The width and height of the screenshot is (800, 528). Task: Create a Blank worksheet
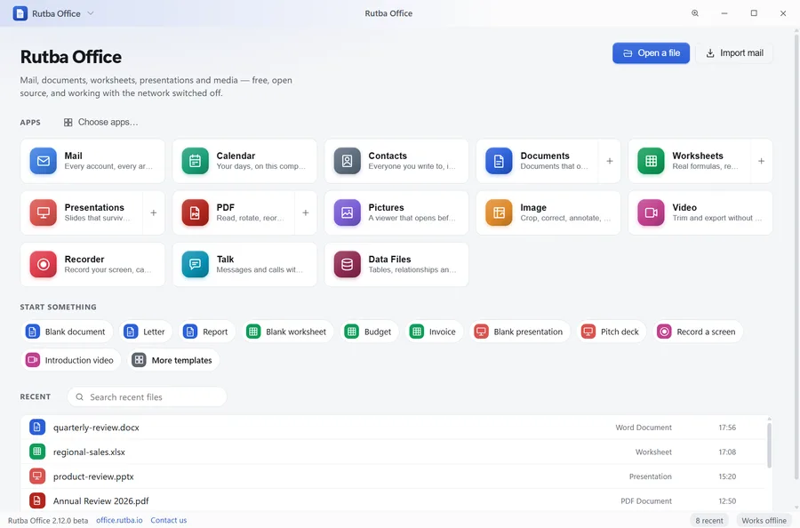point(287,332)
